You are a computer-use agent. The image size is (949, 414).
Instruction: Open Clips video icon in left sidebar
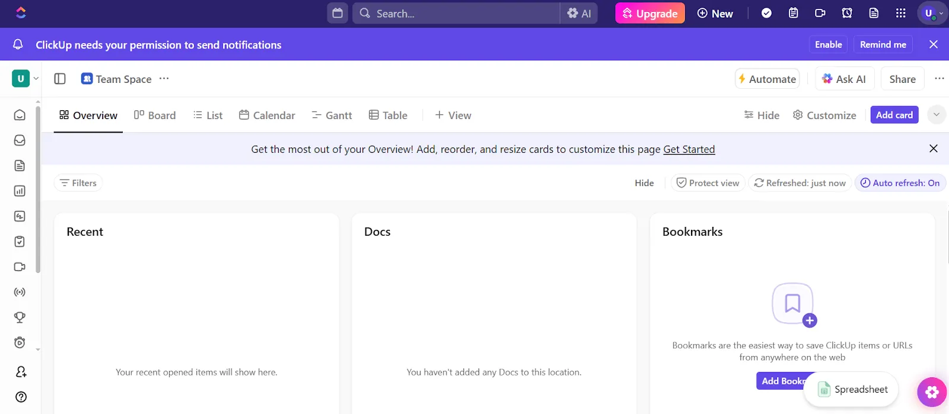(x=20, y=267)
